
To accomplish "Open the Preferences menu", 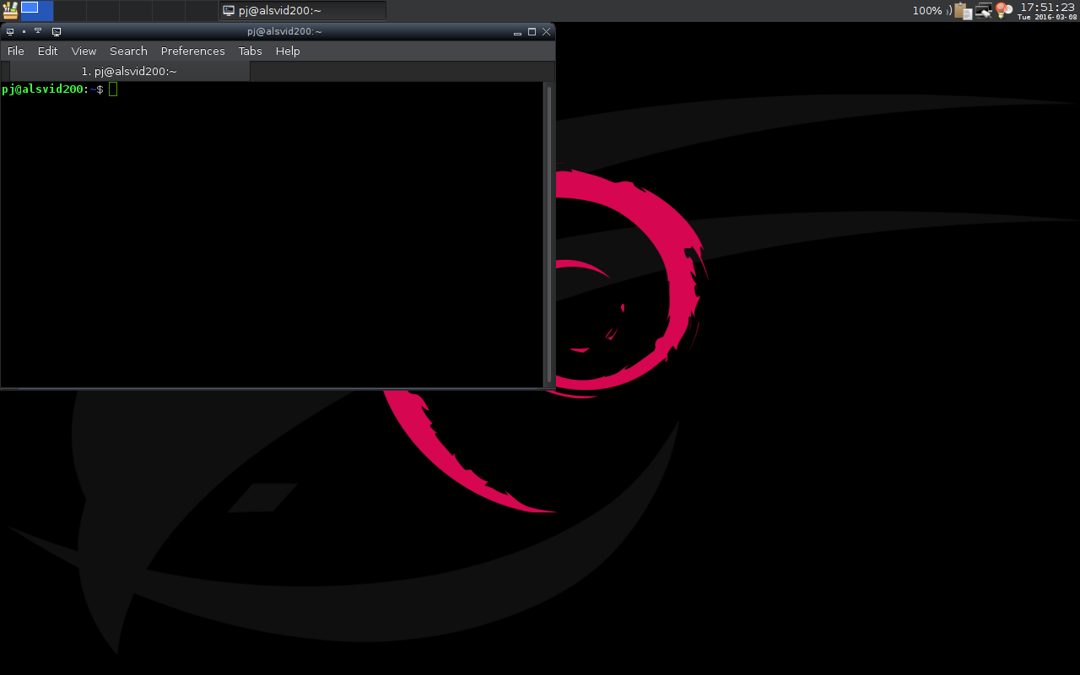I will click(192, 51).
